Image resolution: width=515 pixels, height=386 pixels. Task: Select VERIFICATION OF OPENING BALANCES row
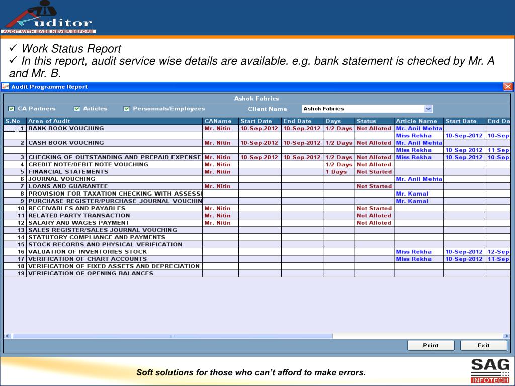point(257,273)
